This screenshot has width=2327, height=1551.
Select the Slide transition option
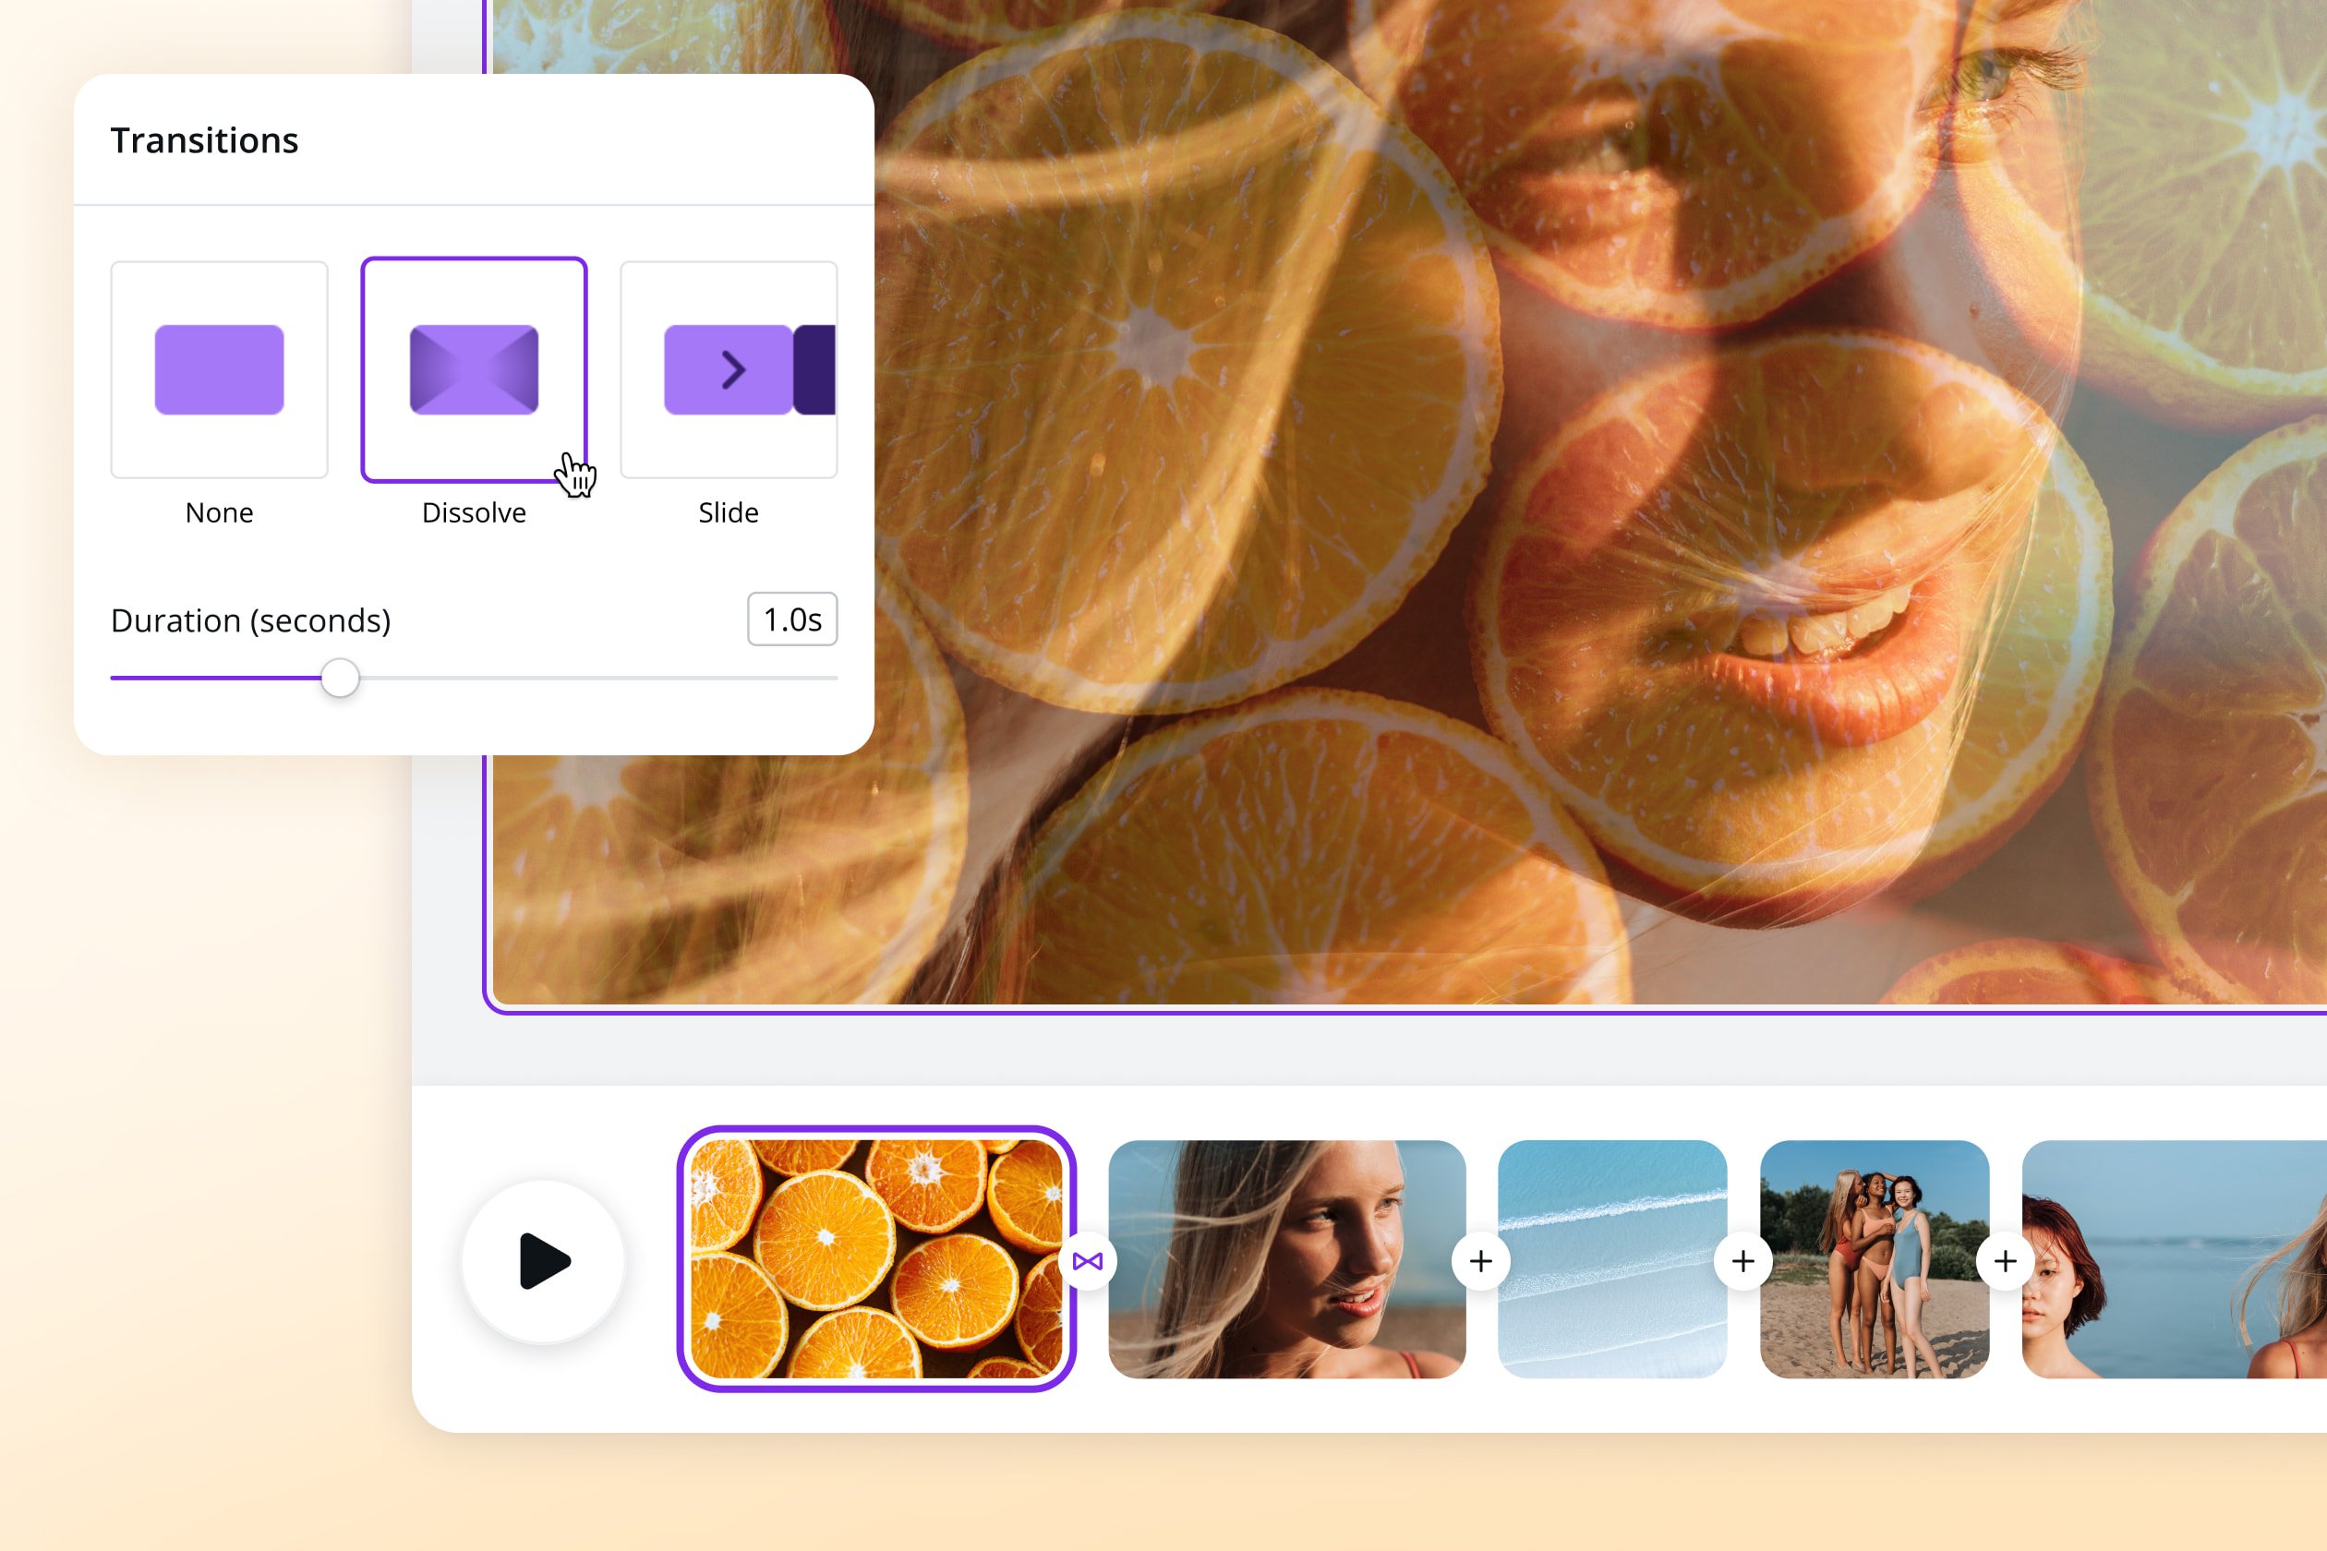(x=729, y=369)
